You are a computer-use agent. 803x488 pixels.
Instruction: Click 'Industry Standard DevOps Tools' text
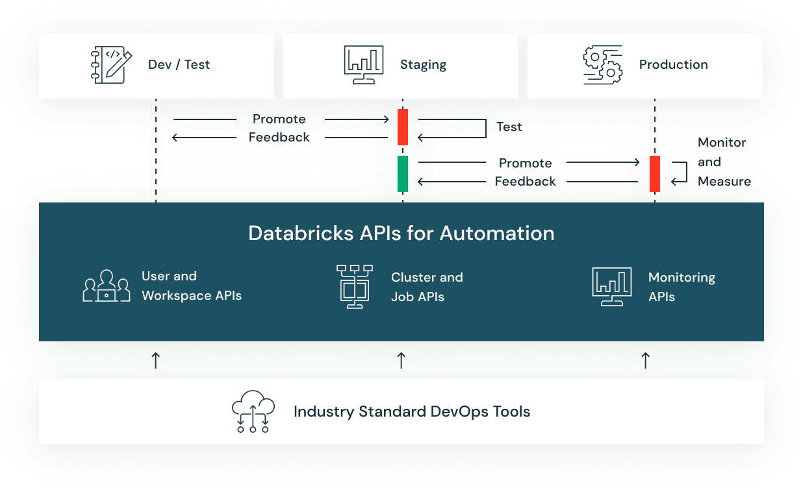pyautogui.click(x=412, y=412)
